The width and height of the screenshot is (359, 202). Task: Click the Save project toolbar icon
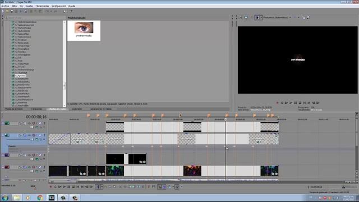pos(12,11)
